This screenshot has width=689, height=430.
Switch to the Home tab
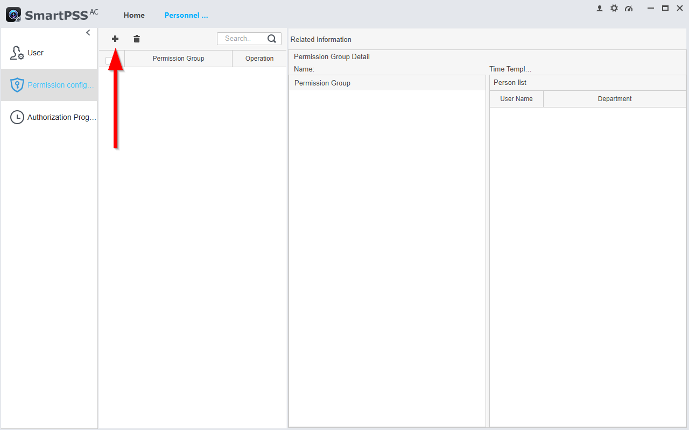click(134, 15)
